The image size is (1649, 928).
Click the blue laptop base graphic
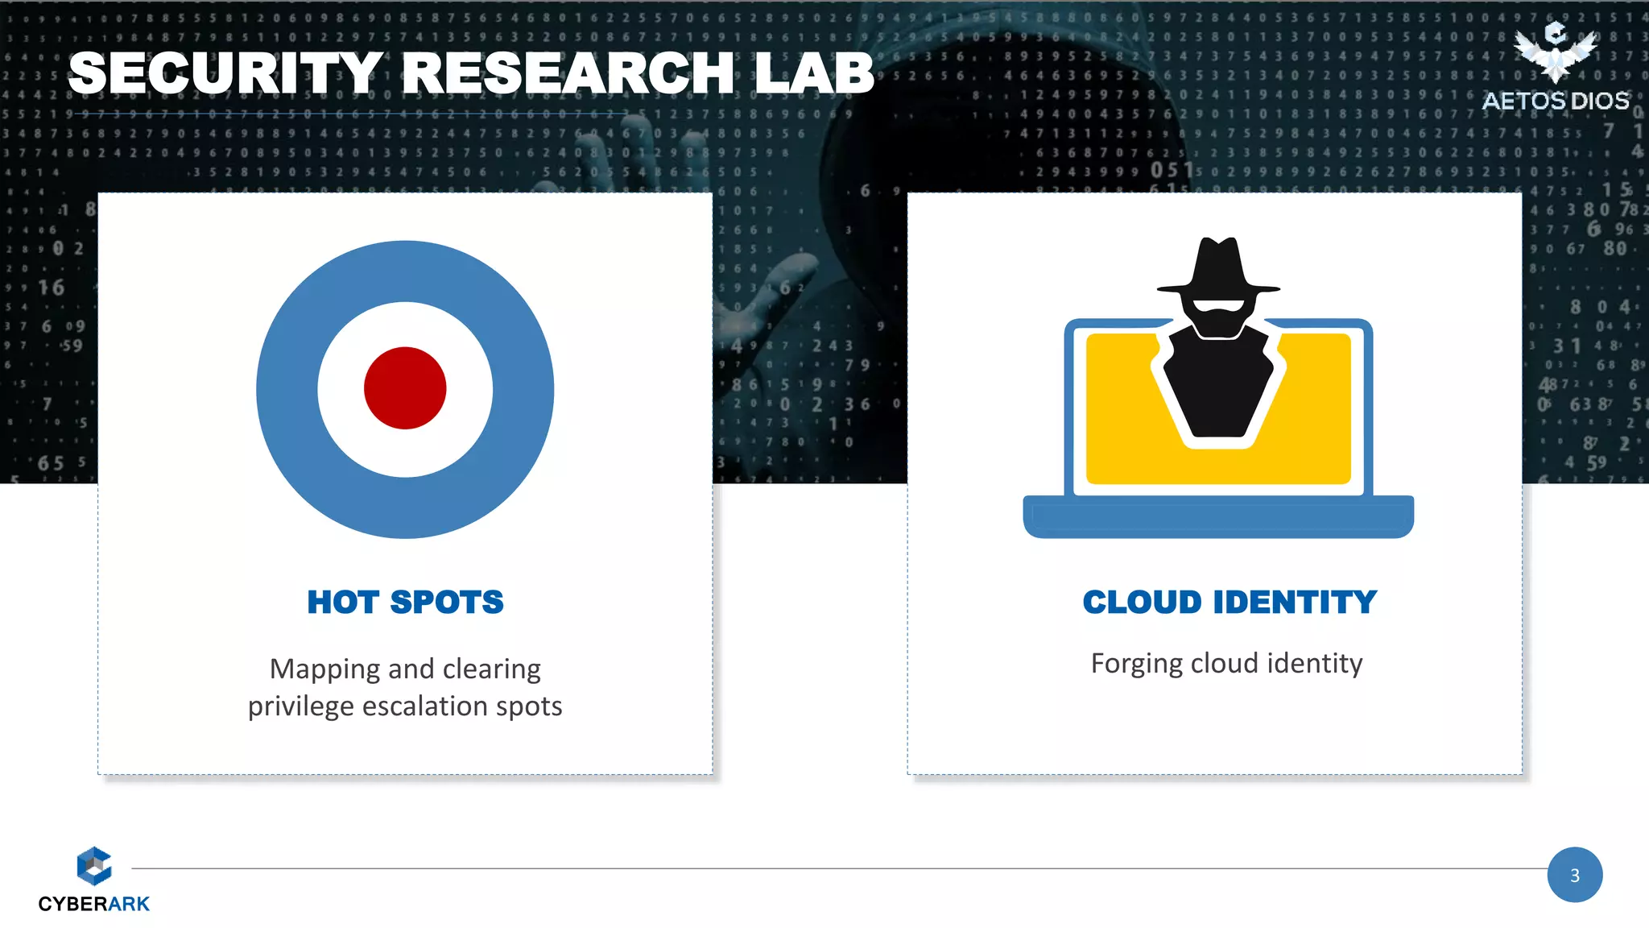pyautogui.click(x=1218, y=517)
